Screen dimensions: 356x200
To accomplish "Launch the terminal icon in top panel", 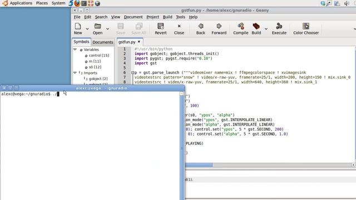I will [84, 3].
